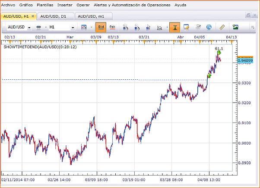Click the magnifier with vertical bar icon
The width and height of the screenshot is (260, 188).
click(x=159, y=28)
